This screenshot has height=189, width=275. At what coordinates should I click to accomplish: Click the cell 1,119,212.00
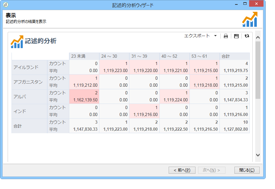point(85,85)
